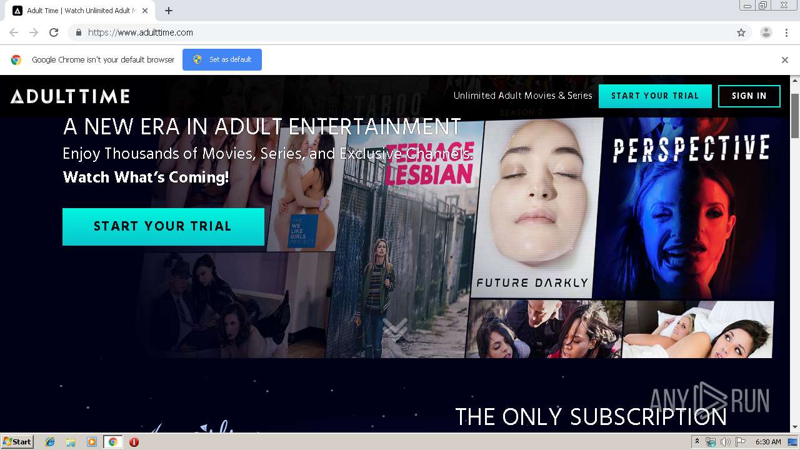This screenshot has width=800, height=450.
Task: Click the large hero Start Your Trial button
Action: pyautogui.click(x=163, y=226)
